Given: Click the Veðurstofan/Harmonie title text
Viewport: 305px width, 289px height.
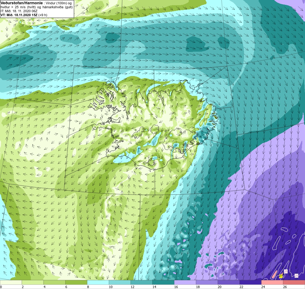Looking at the screenshot, I should coord(21,3).
